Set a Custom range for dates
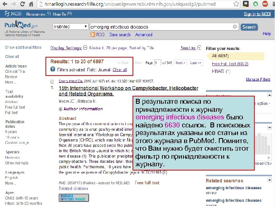This screenshot has height=206, width=275. [17, 143]
